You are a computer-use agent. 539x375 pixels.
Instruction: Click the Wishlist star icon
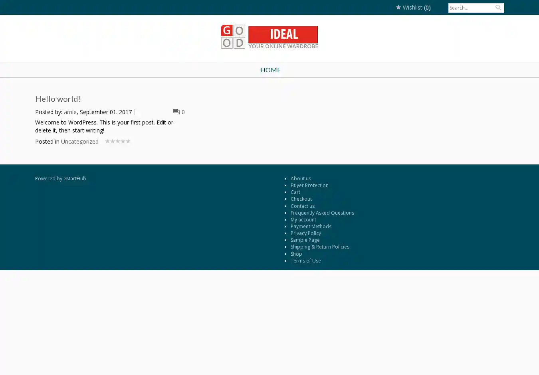[x=398, y=7]
